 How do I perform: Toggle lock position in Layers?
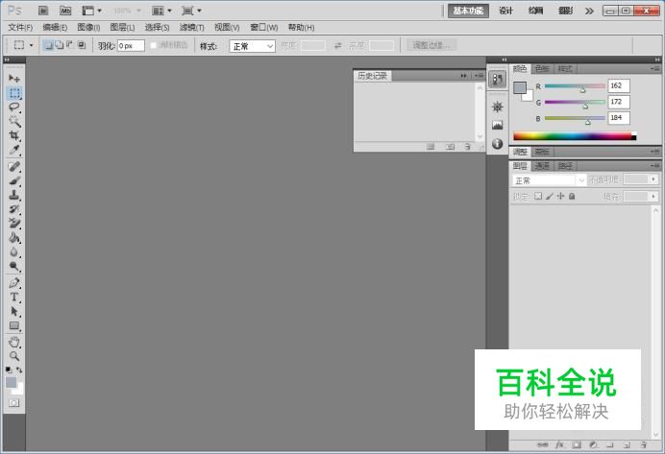pyautogui.click(x=560, y=196)
